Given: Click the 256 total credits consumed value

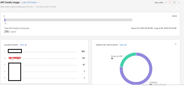Looking at the screenshot, I should click(x=6, y=31).
